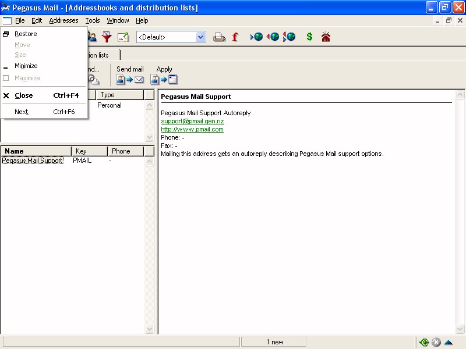The image size is (466, 349).
Task: Minimize the inner document window via menu bar
Action: click(437, 20)
